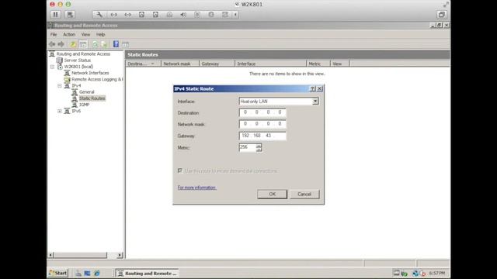Select General under IPv4
Image resolution: width=497 pixels, height=279 pixels.
[x=86, y=92]
